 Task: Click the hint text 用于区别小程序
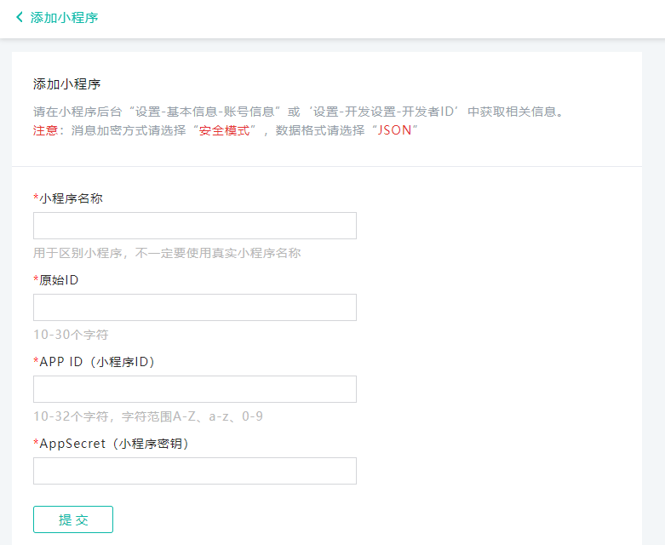coord(167,253)
